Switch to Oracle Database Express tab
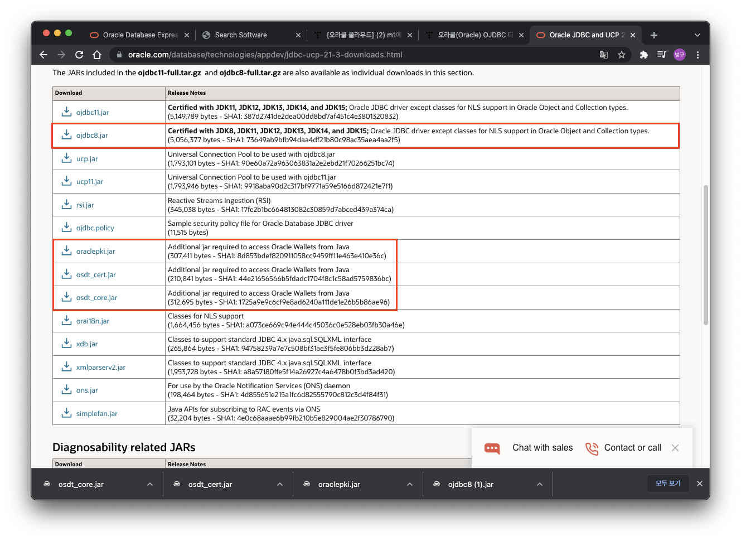This screenshot has width=741, height=541. pyautogui.click(x=139, y=35)
